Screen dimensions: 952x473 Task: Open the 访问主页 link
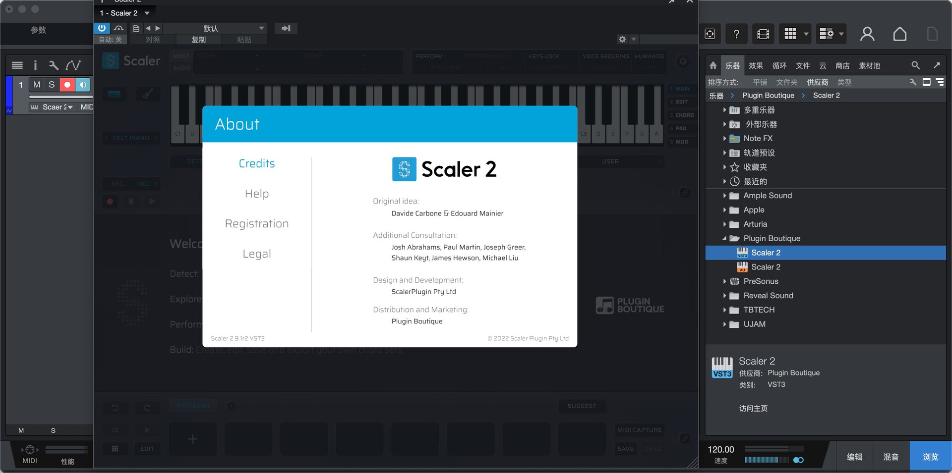[x=753, y=409]
